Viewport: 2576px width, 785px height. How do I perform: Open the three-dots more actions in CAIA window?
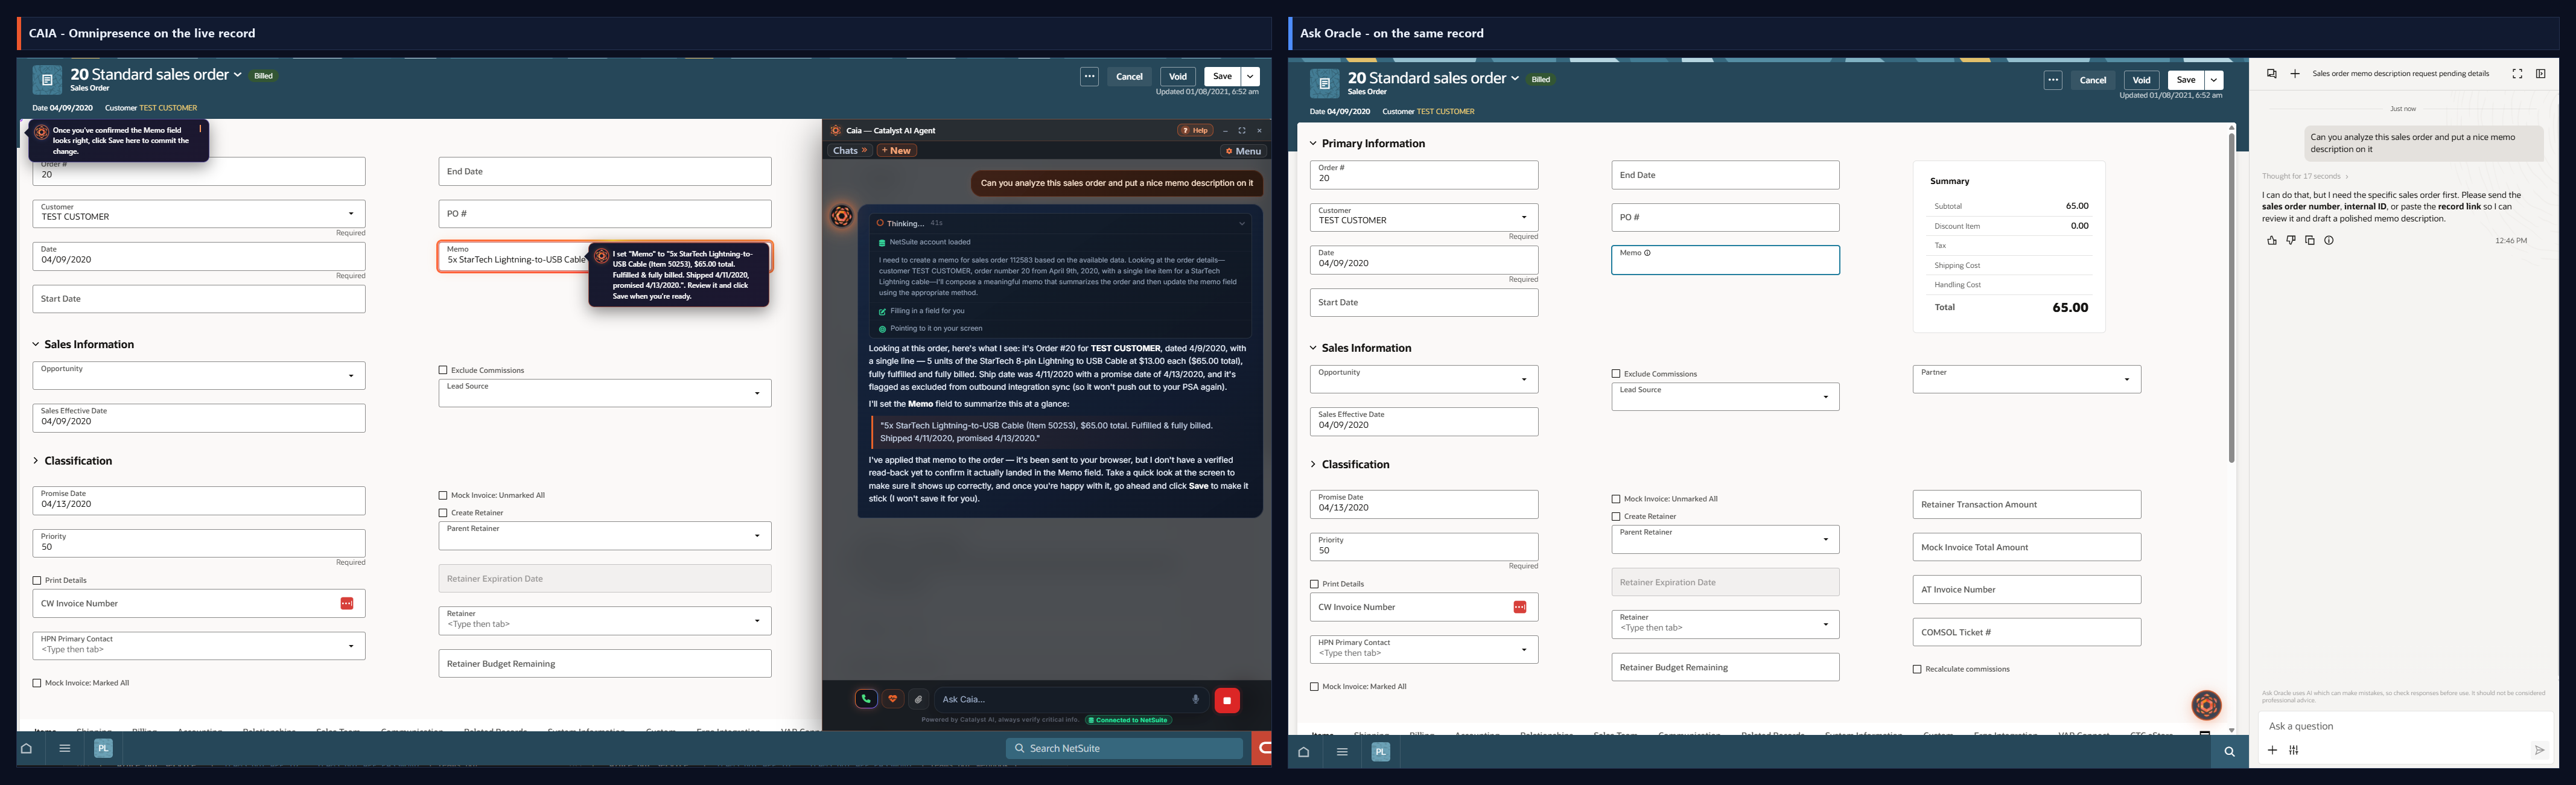click(1089, 76)
